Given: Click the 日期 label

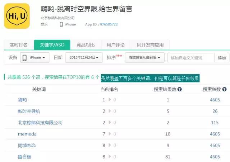Looking at the screenshot, I should pos(58,57).
